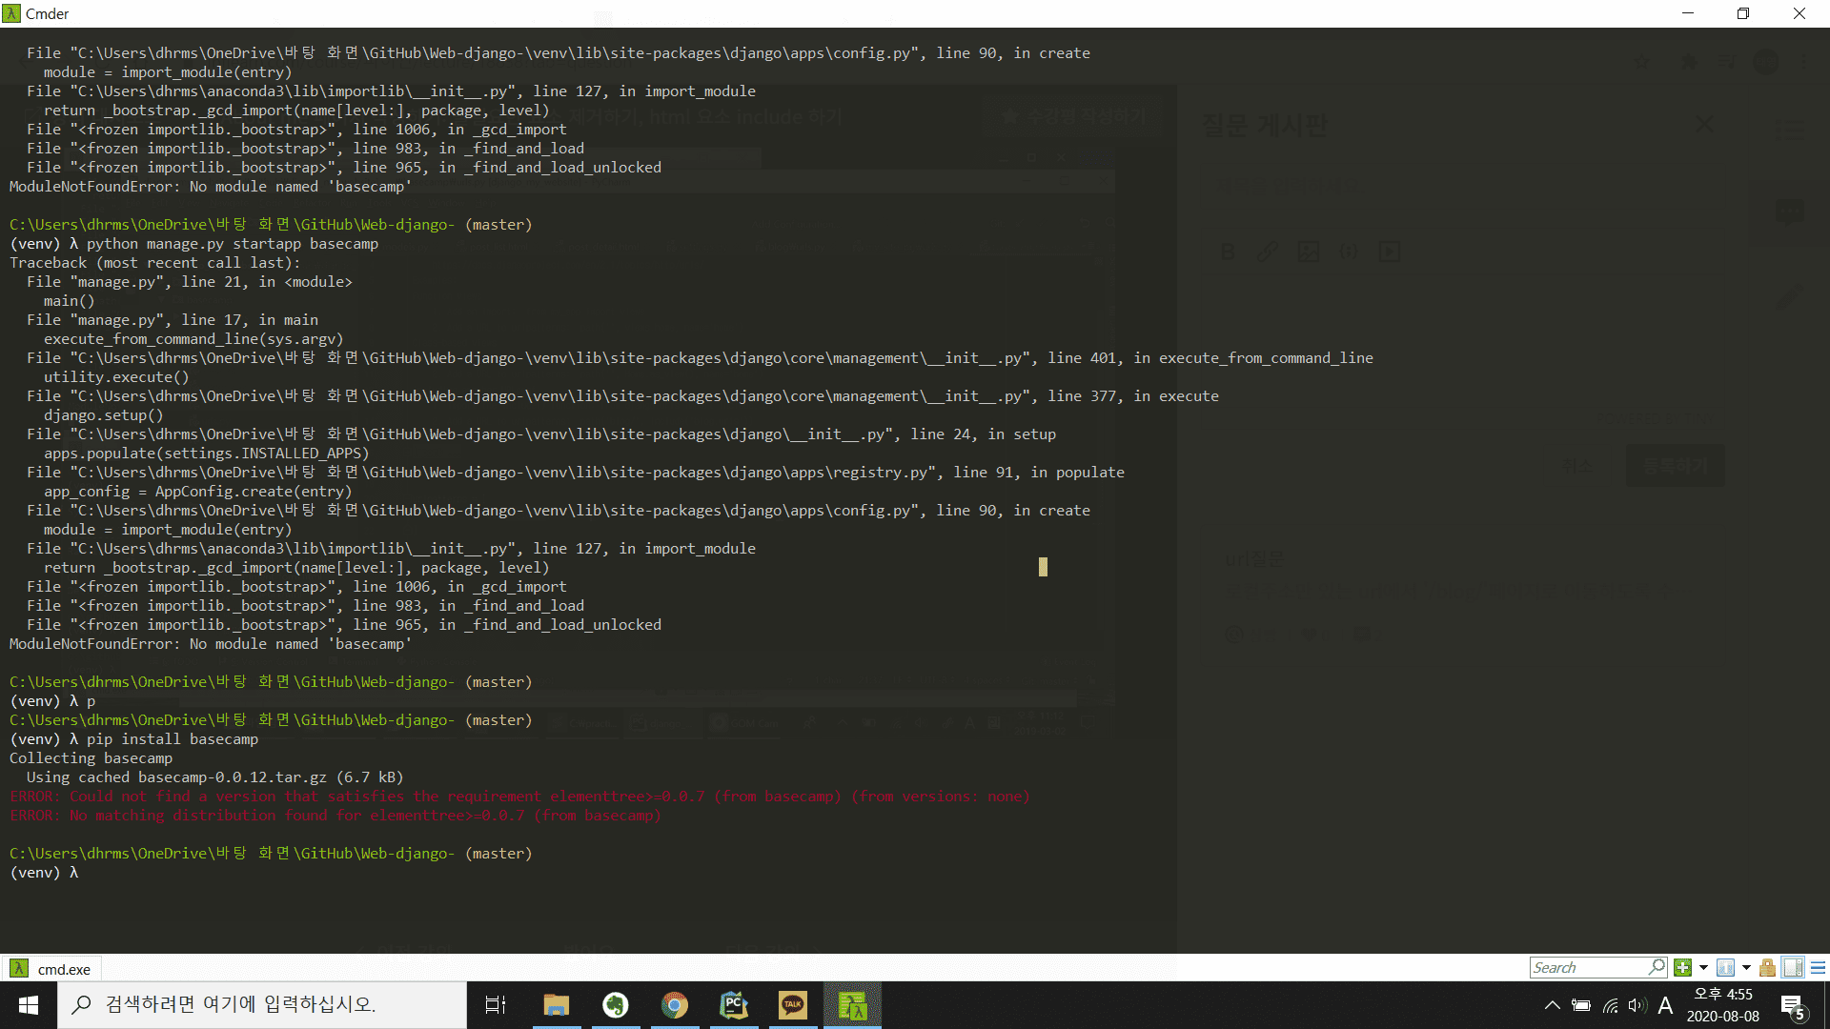Open KakaoTalk from the taskbar
1830x1029 pixels.
tap(793, 1005)
